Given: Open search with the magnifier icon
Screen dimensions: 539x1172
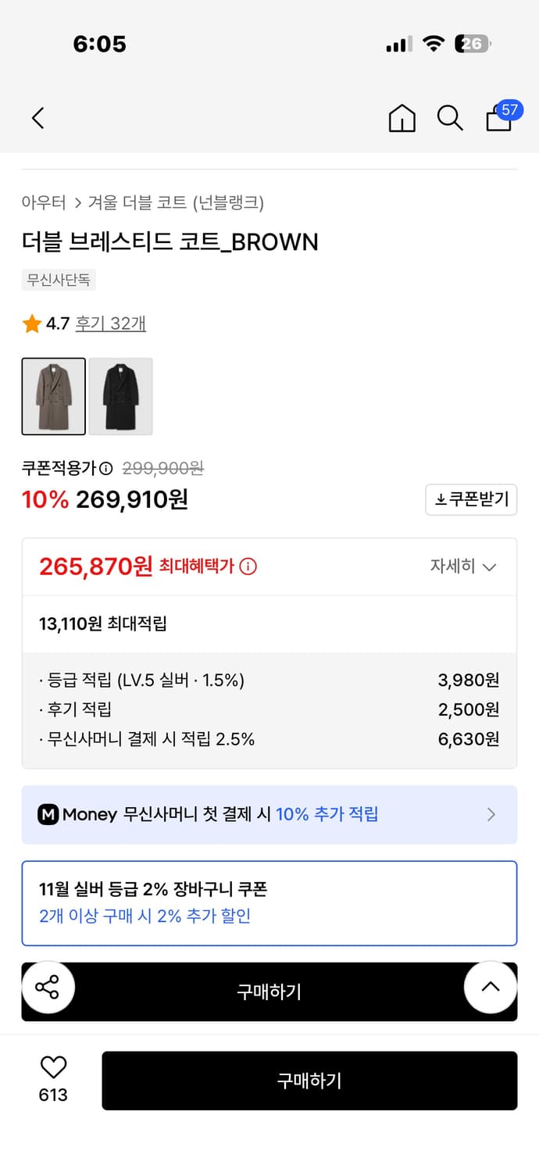Looking at the screenshot, I should click(x=450, y=119).
